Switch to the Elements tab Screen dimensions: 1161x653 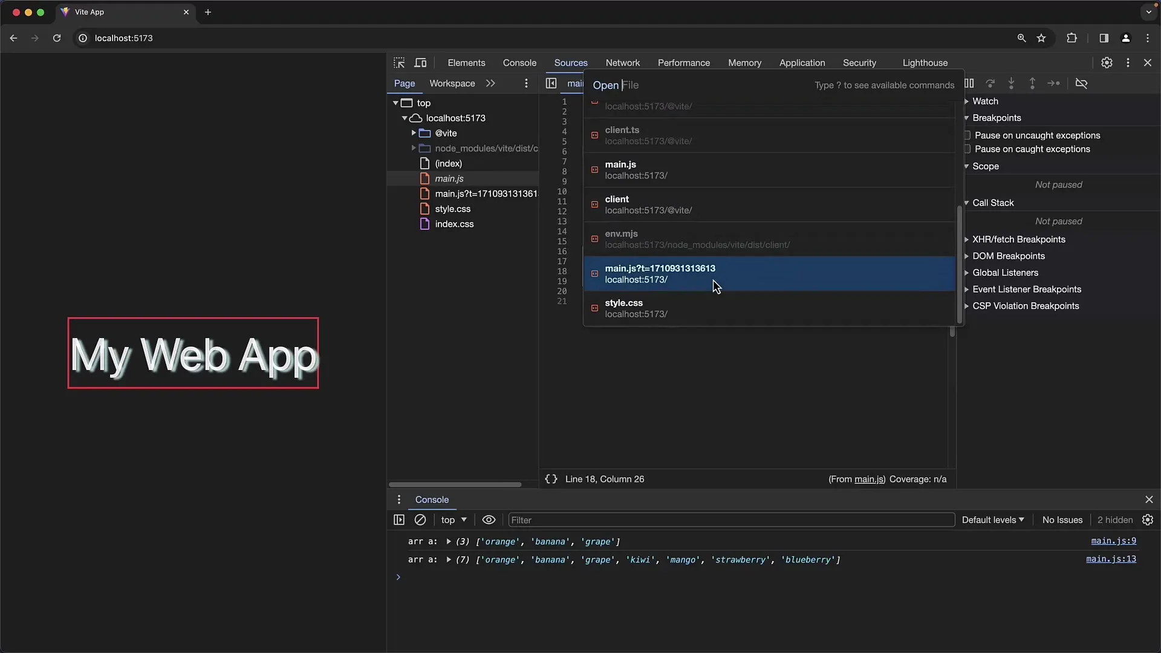(466, 62)
